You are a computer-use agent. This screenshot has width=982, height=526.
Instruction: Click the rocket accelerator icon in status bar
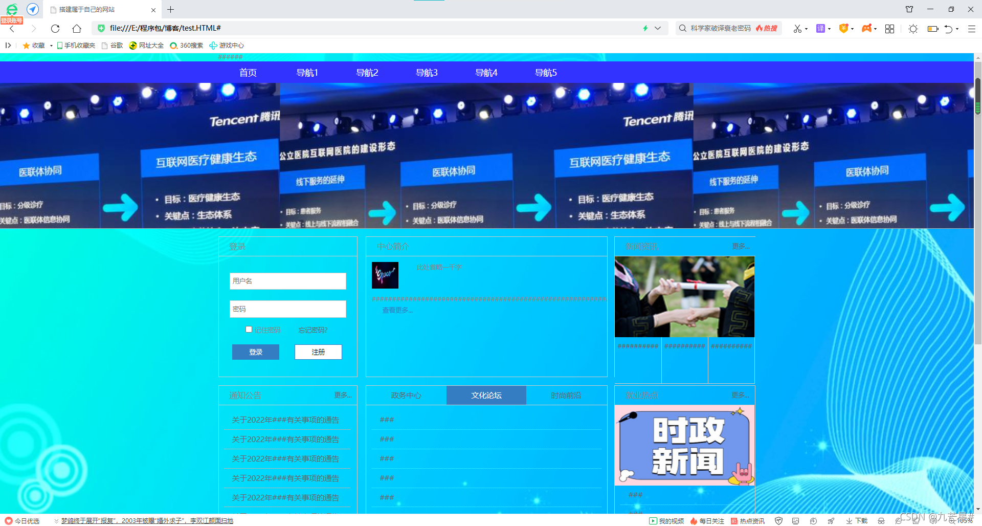tap(831, 521)
